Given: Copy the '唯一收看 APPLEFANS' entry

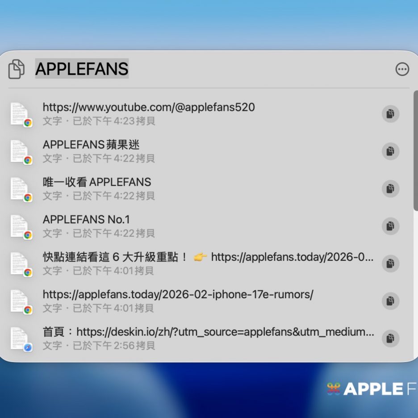Looking at the screenshot, I should coord(390,189).
